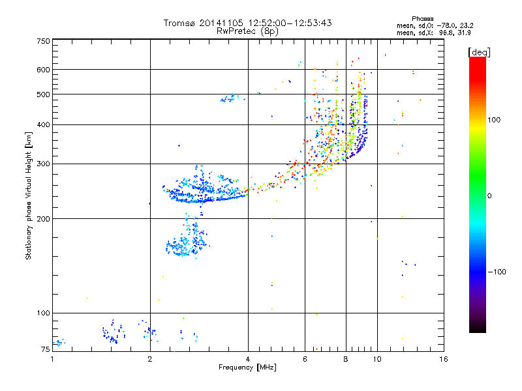Click the y-axis tick label '300'

point(43,164)
